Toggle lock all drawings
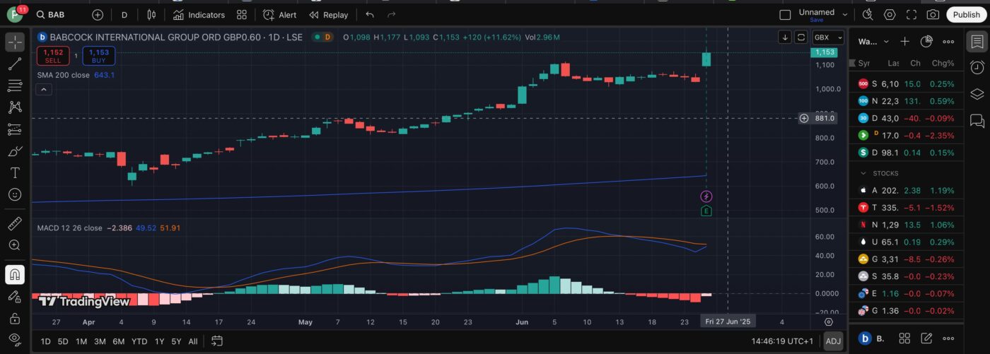The image size is (990, 354). tap(15, 319)
